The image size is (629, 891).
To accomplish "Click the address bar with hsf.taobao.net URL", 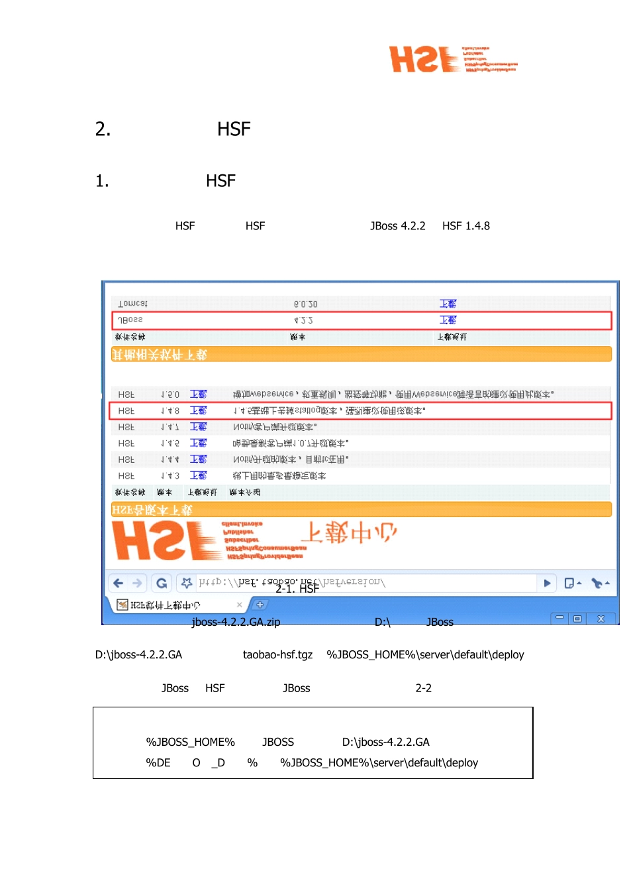I will [366, 583].
